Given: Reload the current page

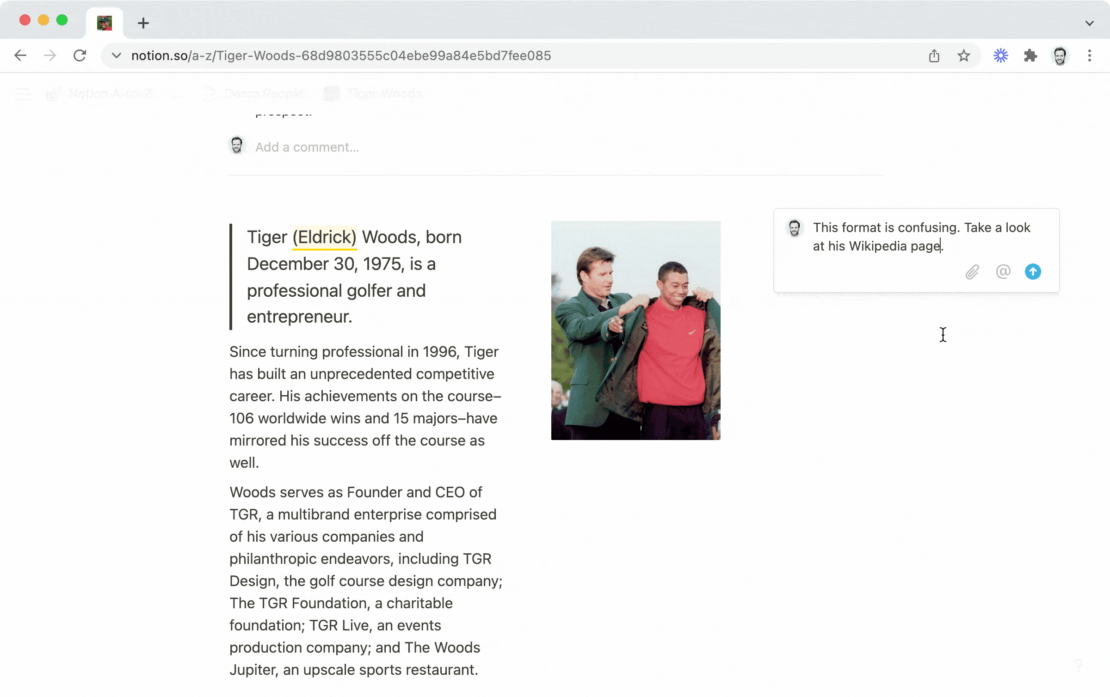Looking at the screenshot, I should click(80, 55).
